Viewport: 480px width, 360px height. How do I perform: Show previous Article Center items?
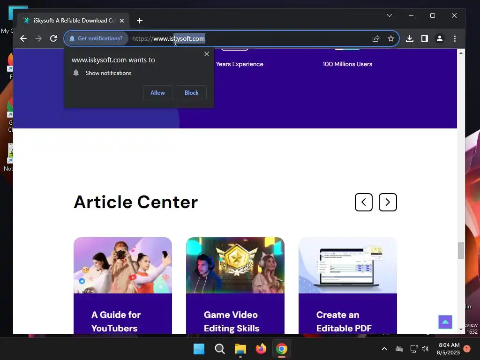pyautogui.click(x=364, y=202)
